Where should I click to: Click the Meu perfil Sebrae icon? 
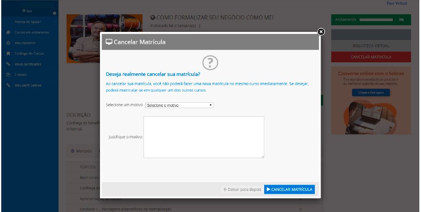(x=8, y=85)
